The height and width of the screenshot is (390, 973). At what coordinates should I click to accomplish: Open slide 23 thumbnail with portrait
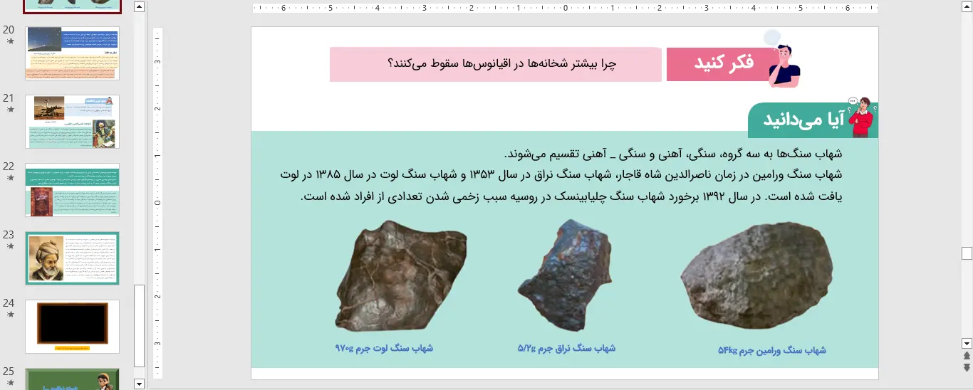(x=72, y=258)
